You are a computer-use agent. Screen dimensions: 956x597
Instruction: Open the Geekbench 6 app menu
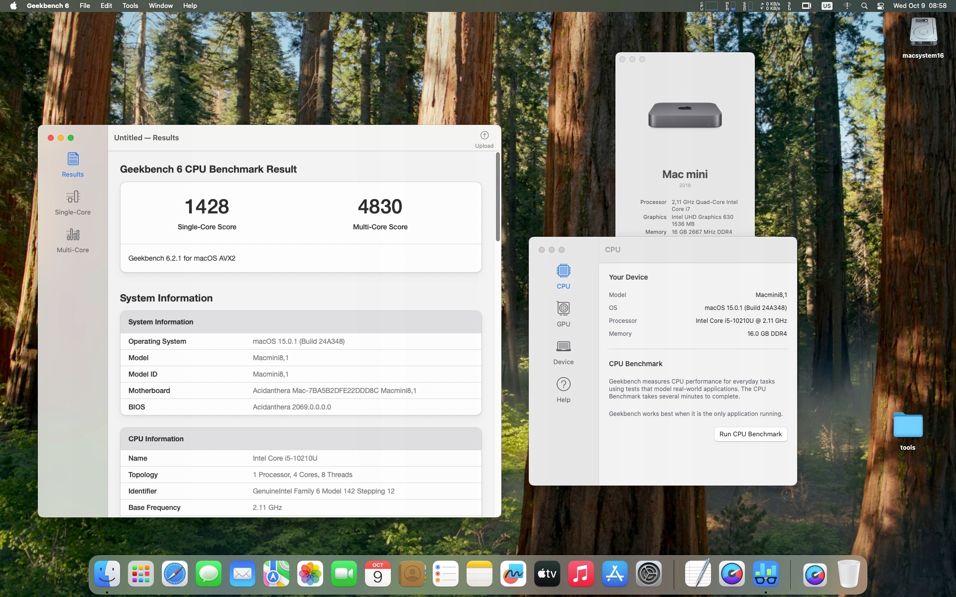click(48, 5)
